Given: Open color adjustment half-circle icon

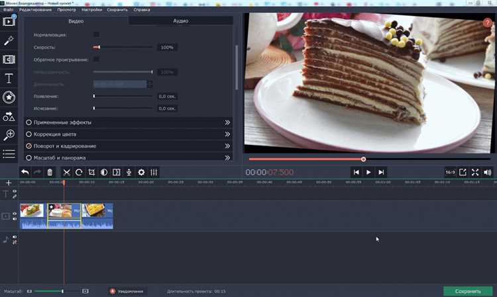Looking at the screenshot, I should pyautogui.click(x=103, y=172).
